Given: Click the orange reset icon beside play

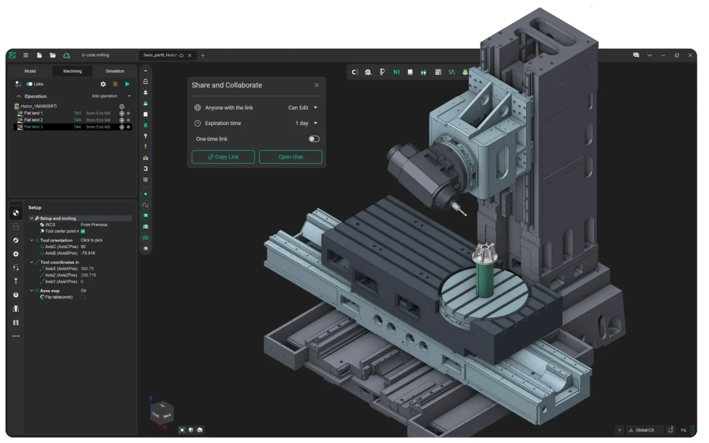Looking at the screenshot, I should tap(115, 84).
